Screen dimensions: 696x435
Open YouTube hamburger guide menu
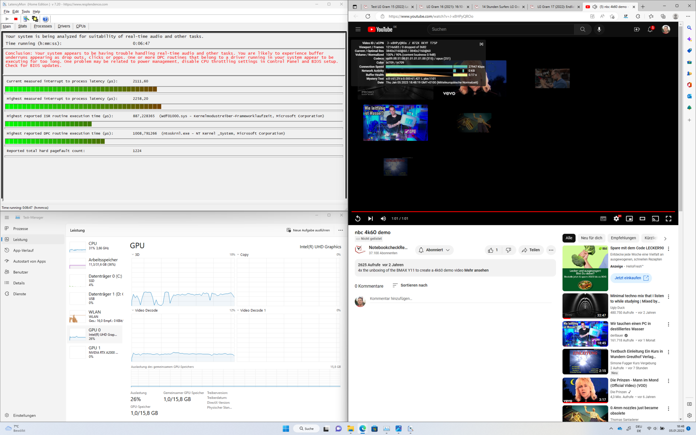pos(358,29)
